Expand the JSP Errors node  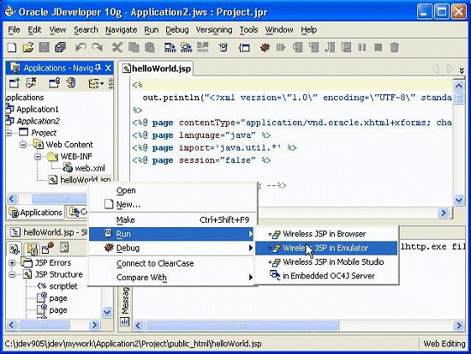[x=12, y=263]
